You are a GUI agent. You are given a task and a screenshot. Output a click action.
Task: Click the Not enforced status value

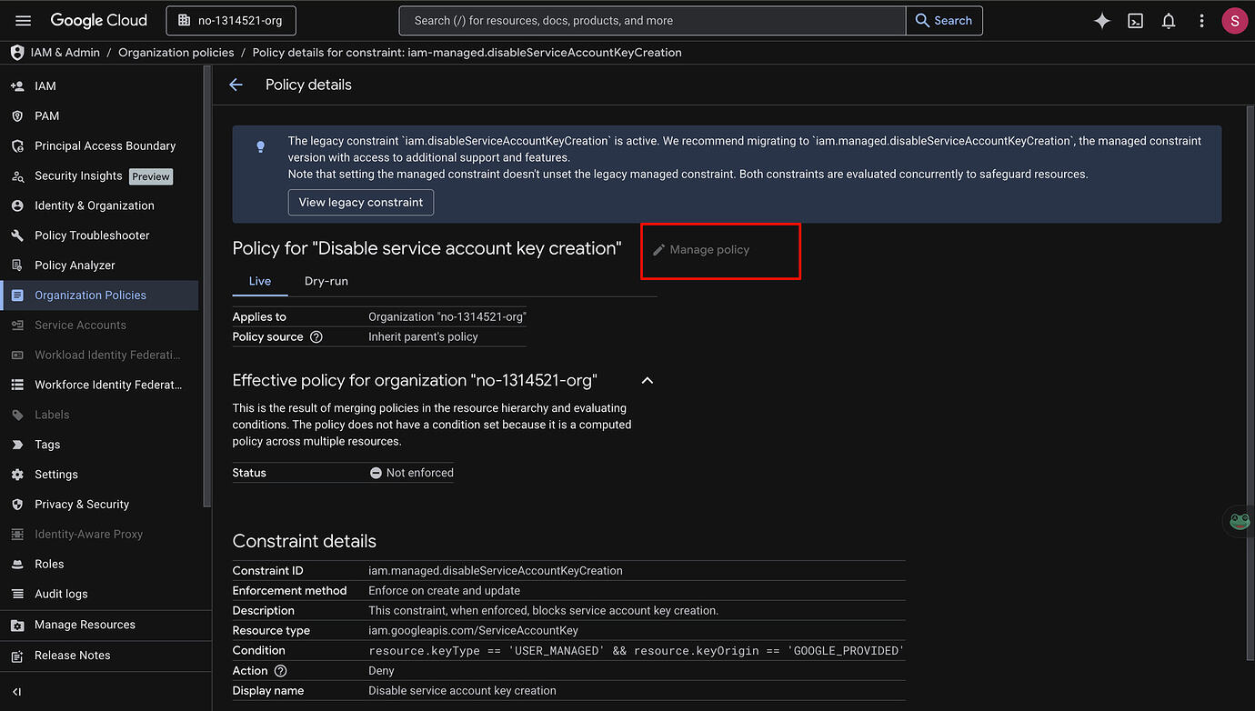(x=411, y=473)
